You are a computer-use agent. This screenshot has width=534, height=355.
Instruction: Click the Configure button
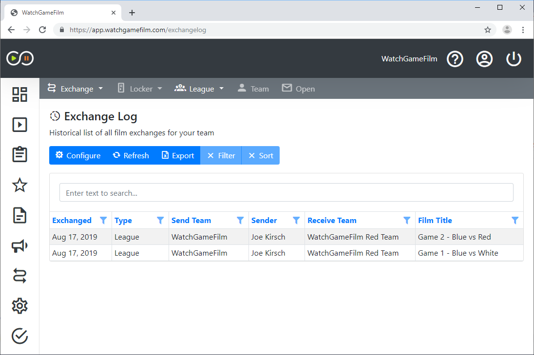(x=78, y=155)
